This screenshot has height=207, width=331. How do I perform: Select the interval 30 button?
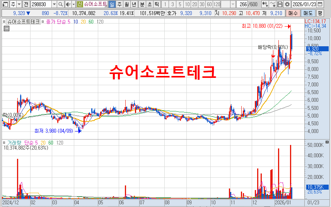[x=202, y=4]
